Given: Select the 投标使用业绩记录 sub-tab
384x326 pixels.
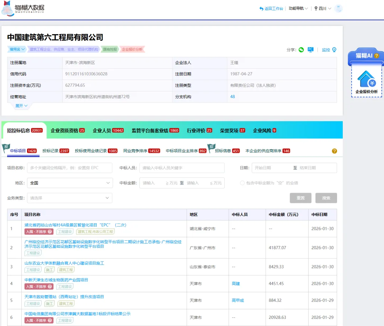Looking at the screenshot, I should pyautogui.click(x=96, y=151).
